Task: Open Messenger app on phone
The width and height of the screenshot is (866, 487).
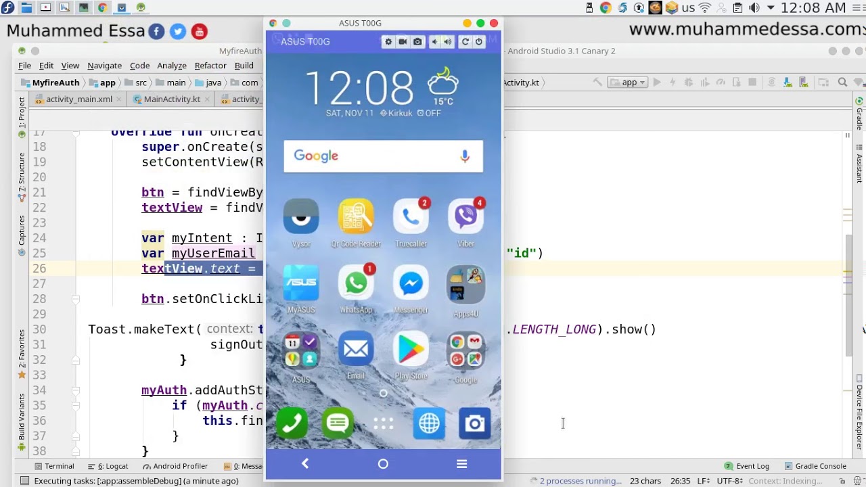Action: pyautogui.click(x=411, y=283)
